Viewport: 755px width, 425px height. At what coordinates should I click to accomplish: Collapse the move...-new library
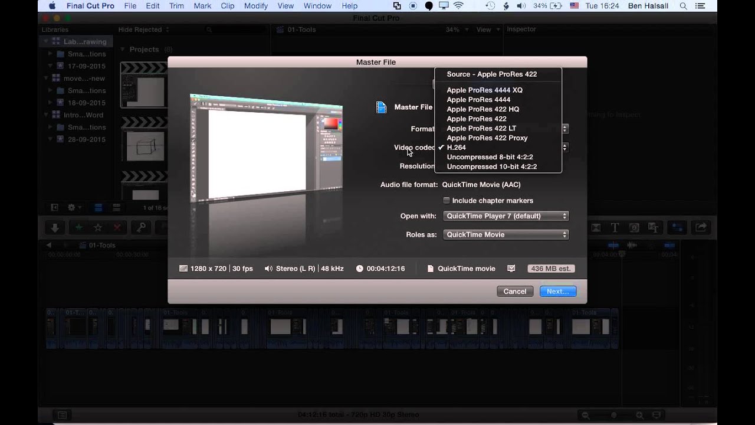tap(45, 78)
